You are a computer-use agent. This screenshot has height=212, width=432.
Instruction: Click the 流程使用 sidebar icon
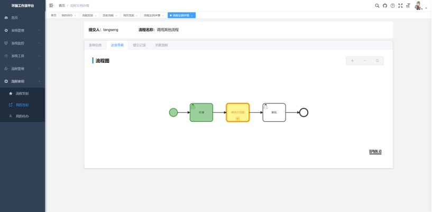tap(6, 81)
